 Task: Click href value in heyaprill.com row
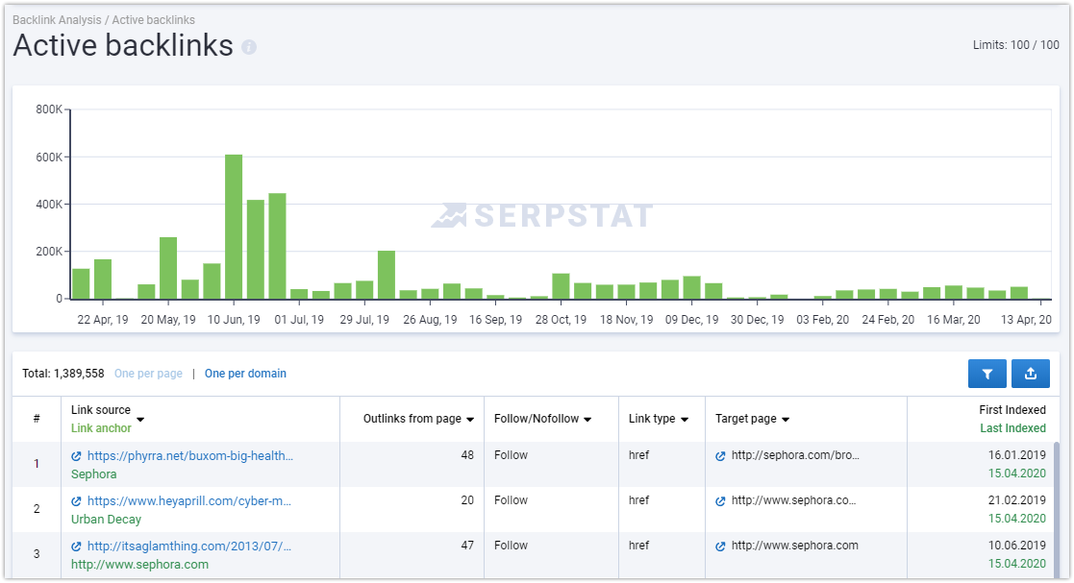pyautogui.click(x=639, y=500)
